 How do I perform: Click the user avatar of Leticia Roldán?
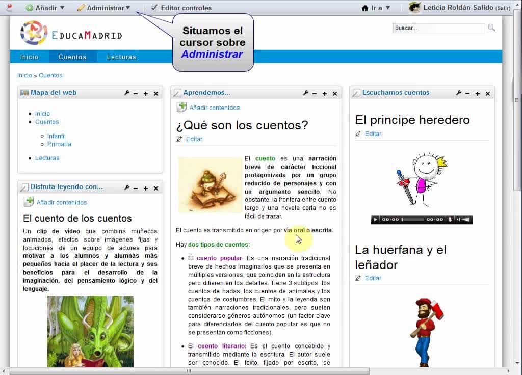[x=414, y=7]
